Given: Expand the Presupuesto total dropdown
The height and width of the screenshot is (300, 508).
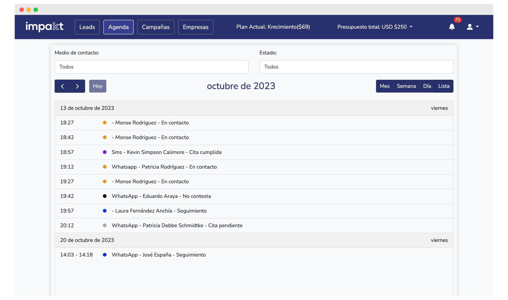Looking at the screenshot, I should pyautogui.click(x=375, y=27).
